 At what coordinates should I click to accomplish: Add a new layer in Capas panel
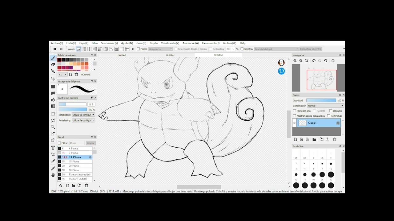pos(295,139)
